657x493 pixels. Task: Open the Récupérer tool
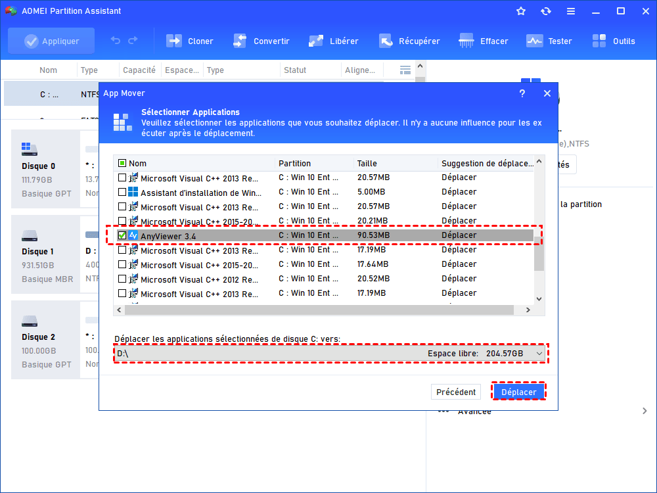click(x=409, y=41)
